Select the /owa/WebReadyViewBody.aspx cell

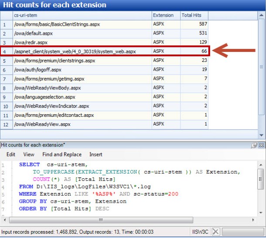82,88
